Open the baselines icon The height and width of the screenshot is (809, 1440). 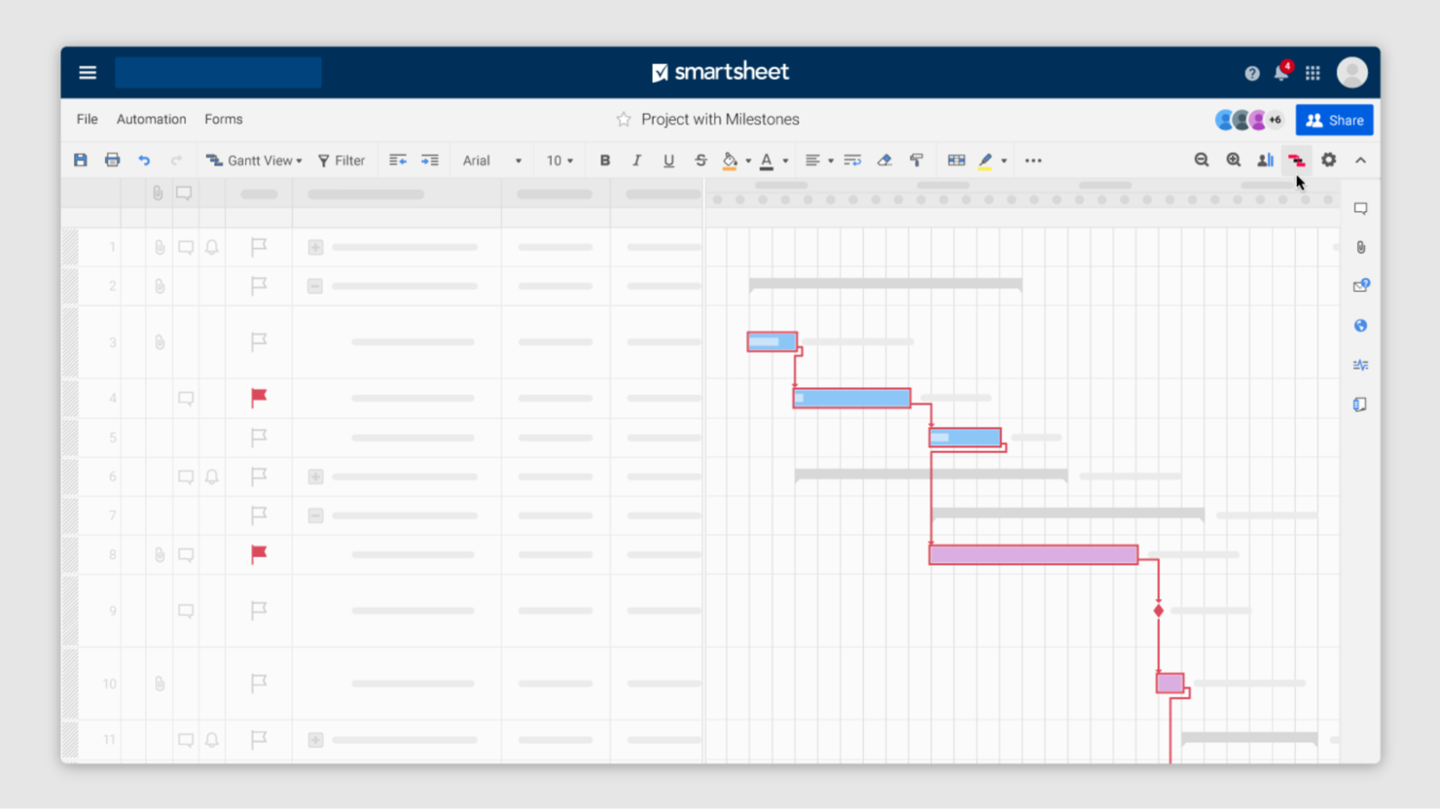coord(1265,160)
